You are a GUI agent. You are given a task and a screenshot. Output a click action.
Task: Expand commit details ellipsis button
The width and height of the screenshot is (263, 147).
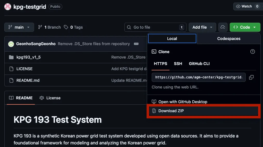136,44
